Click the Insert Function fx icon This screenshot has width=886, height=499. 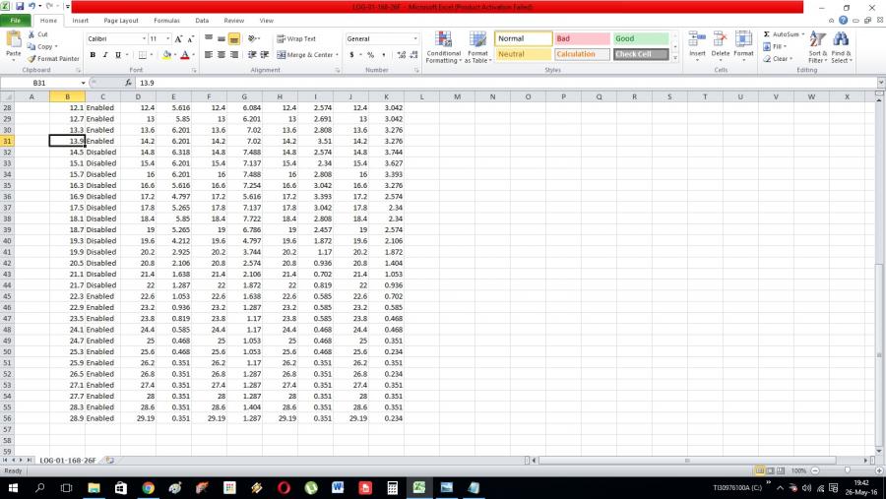point(128,84)
